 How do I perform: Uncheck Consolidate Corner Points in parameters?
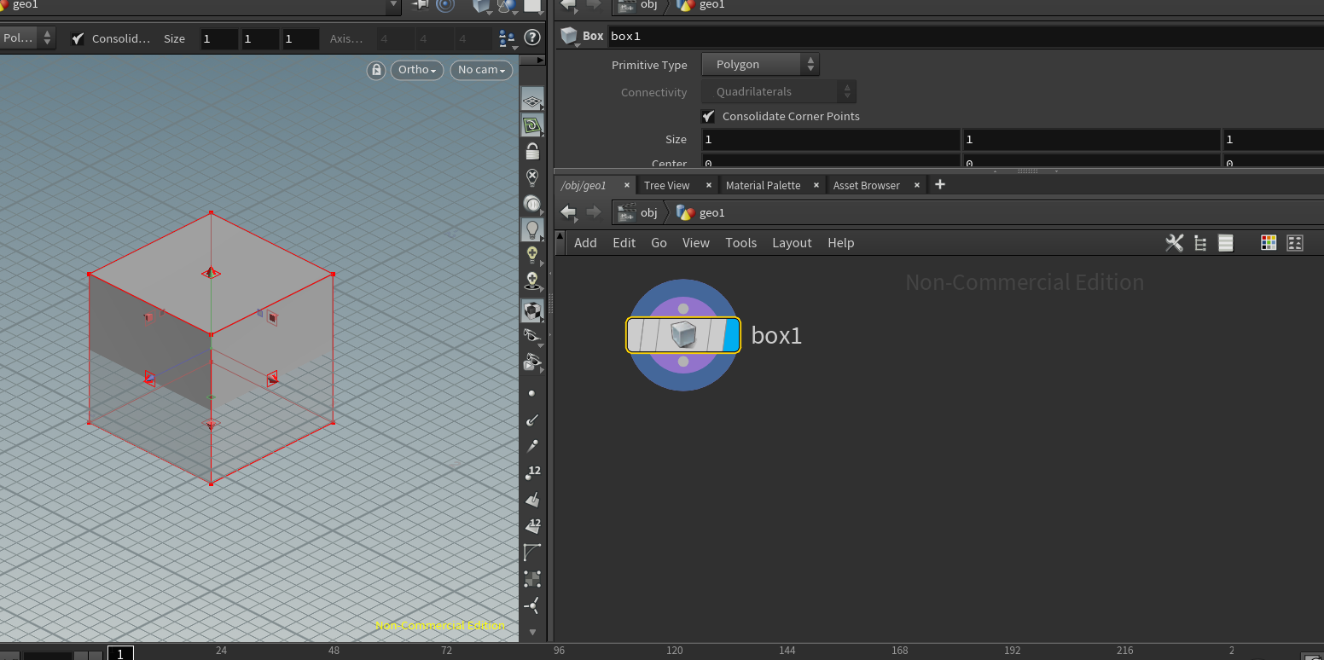[708, 116]
